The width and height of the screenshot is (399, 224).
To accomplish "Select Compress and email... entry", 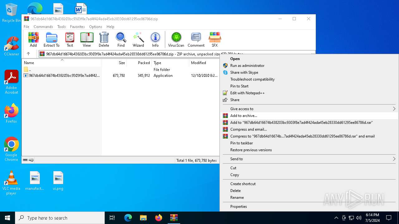I will click(x=309, y=129).
